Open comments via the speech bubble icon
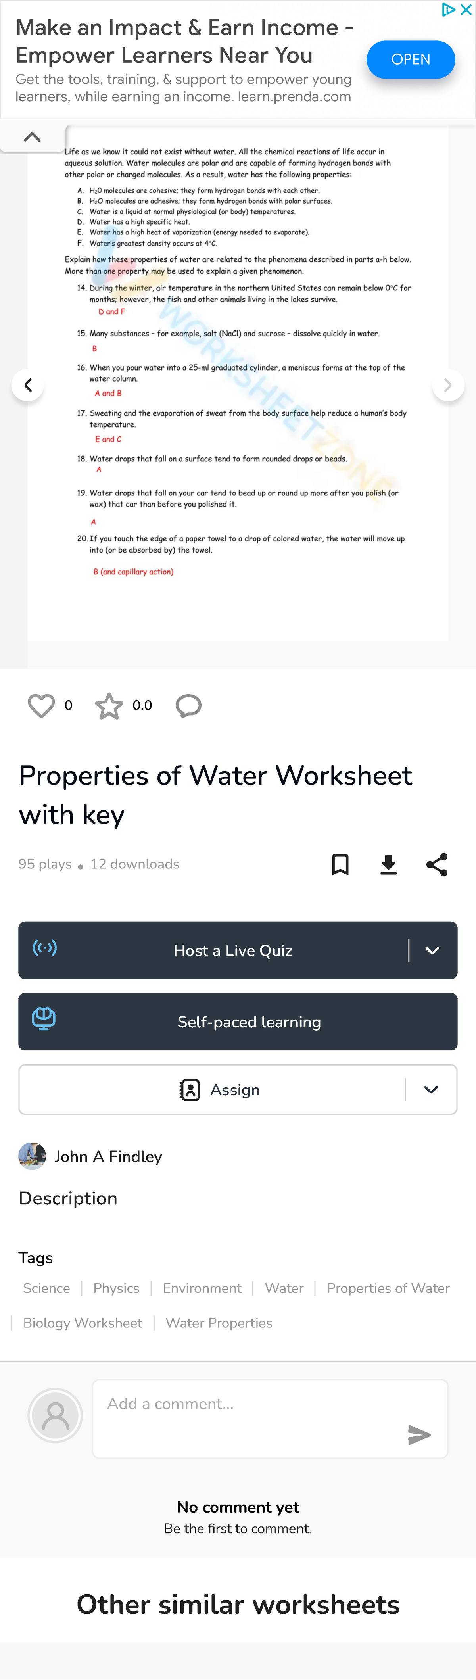 pos(188,706)
